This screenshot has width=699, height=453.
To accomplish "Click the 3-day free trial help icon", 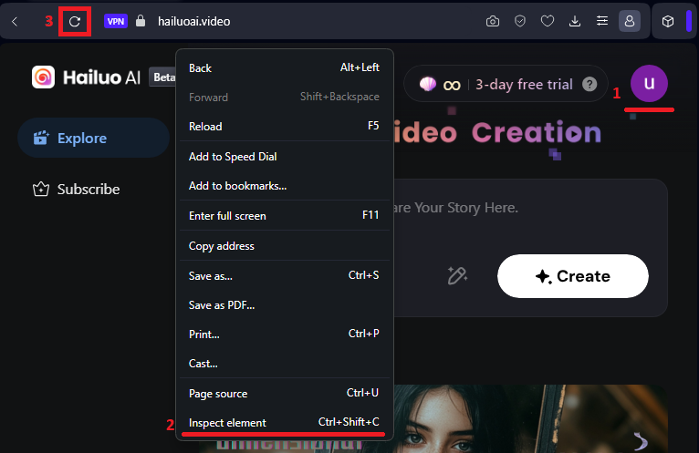I will 590,85.
